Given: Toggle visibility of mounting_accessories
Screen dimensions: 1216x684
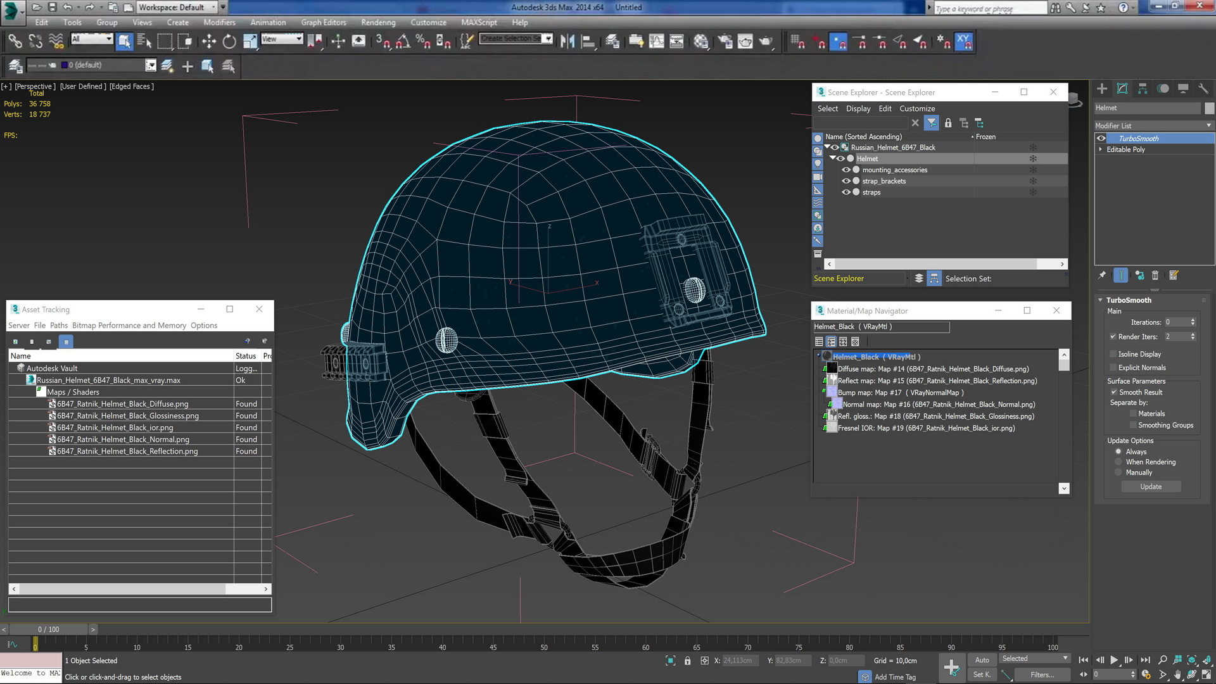Looking at the screenshot, I should click(846, 170).
